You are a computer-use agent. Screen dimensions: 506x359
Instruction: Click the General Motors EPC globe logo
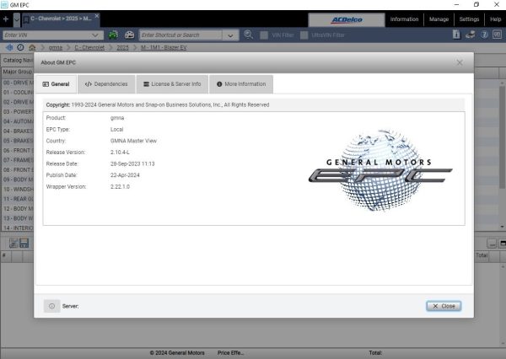(x=380, y=170)
